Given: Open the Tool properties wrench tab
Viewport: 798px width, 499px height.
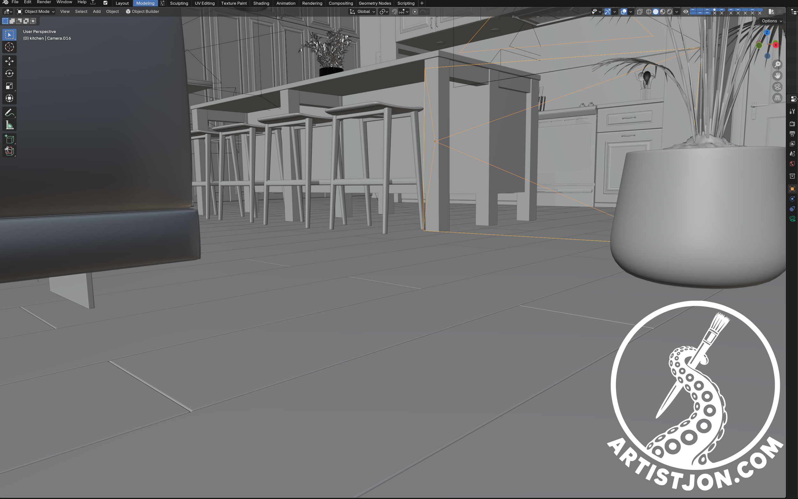Looking at the screenshot, I should [x=792, y=112].
